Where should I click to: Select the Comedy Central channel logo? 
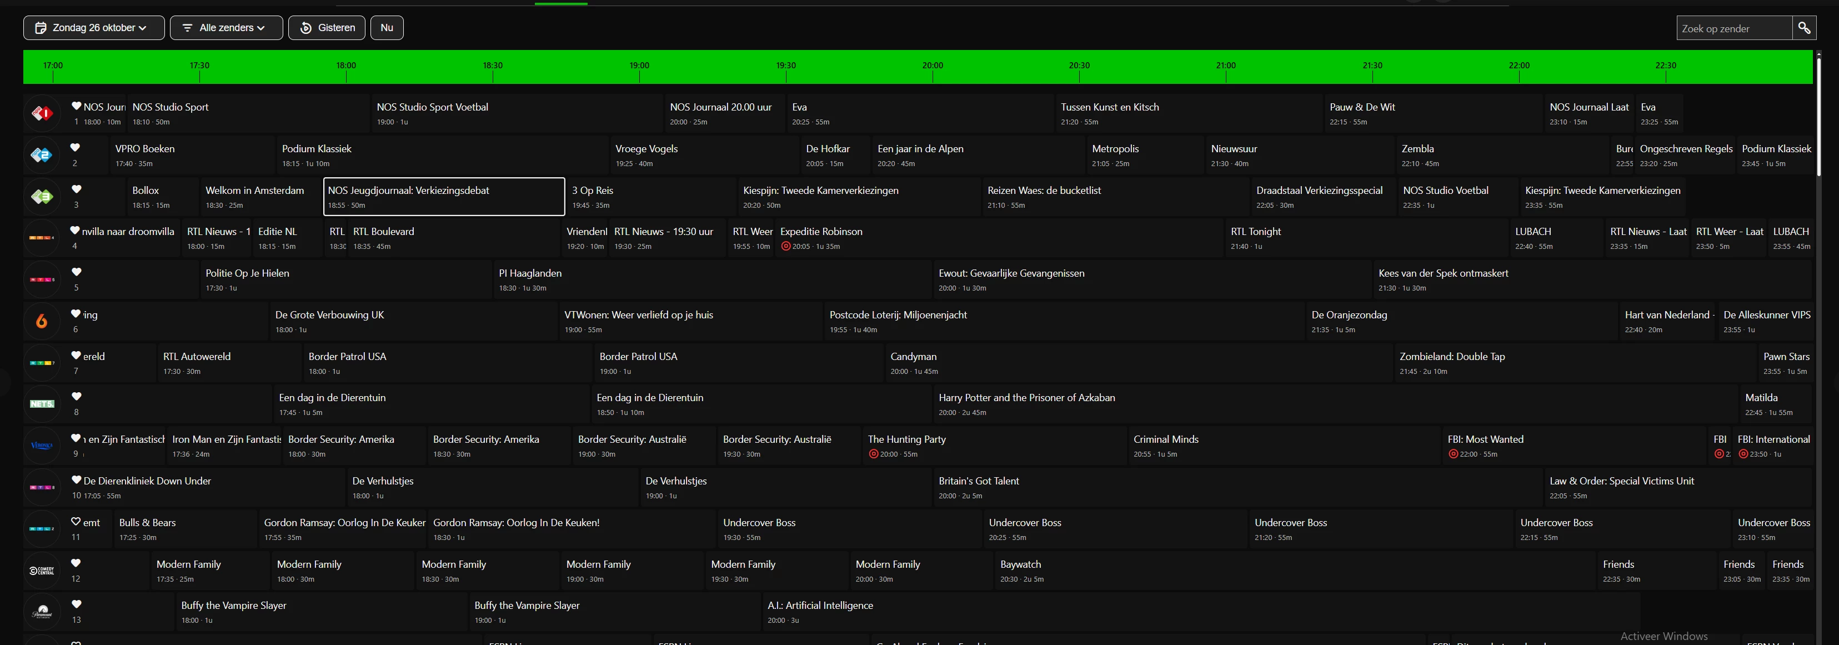pyautogui.click(x=42, y=571)
